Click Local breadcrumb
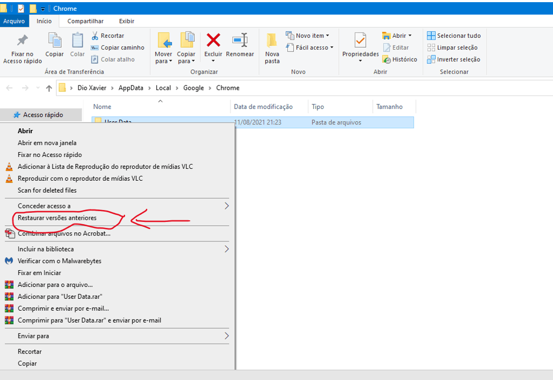Screen dimensions: 553x380 (163, 88)
